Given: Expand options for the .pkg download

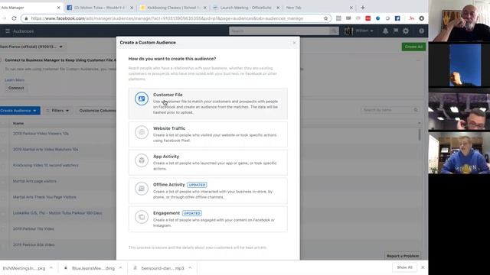Looking at the screenshot, I should (51, 268).
